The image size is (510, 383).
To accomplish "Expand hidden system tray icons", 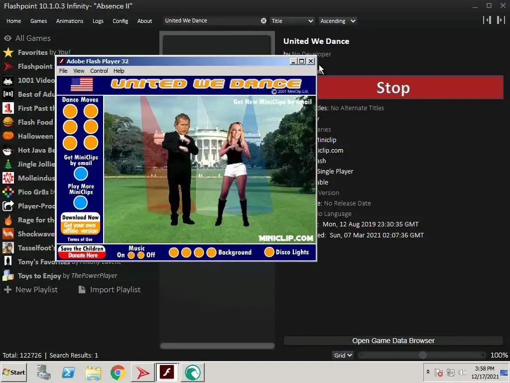I will (428, 372).
